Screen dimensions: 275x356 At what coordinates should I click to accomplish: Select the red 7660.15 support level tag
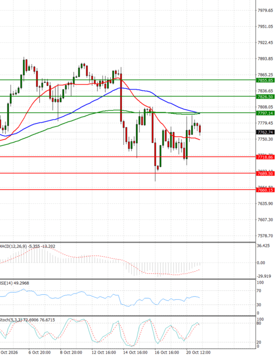265,190
